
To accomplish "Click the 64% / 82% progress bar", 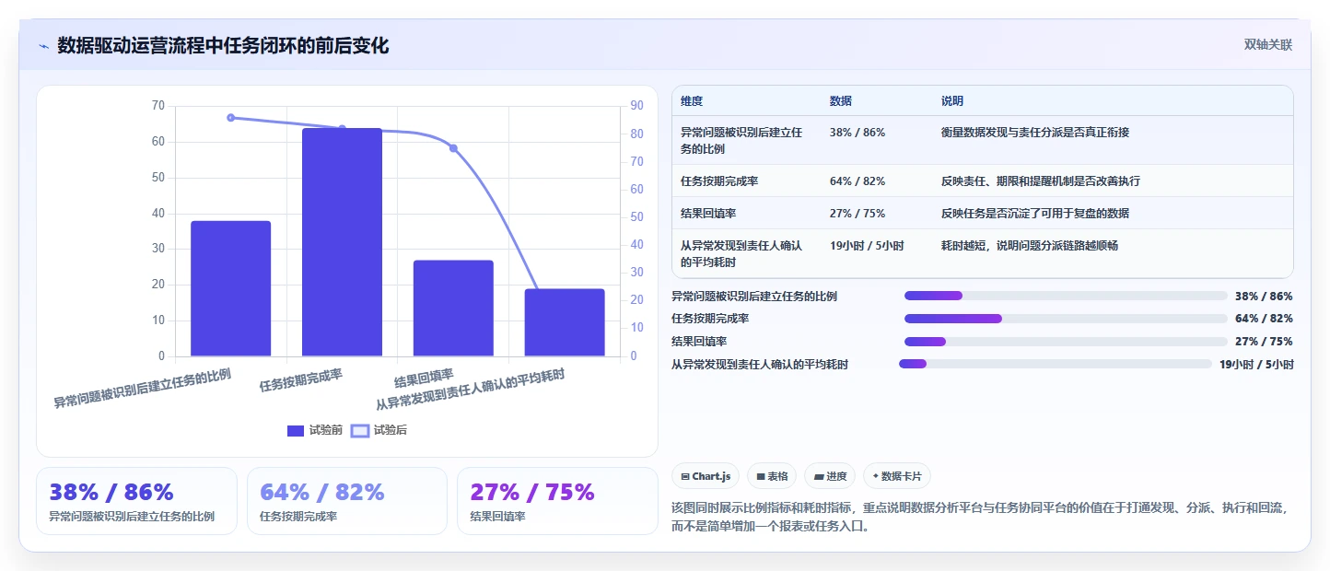I will [x=1066, y=319].
